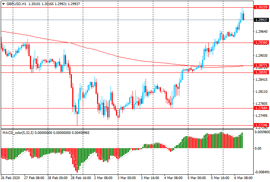
Task: Click the 3 Mar 00:00 time axis label
Action: click(127, 178)
